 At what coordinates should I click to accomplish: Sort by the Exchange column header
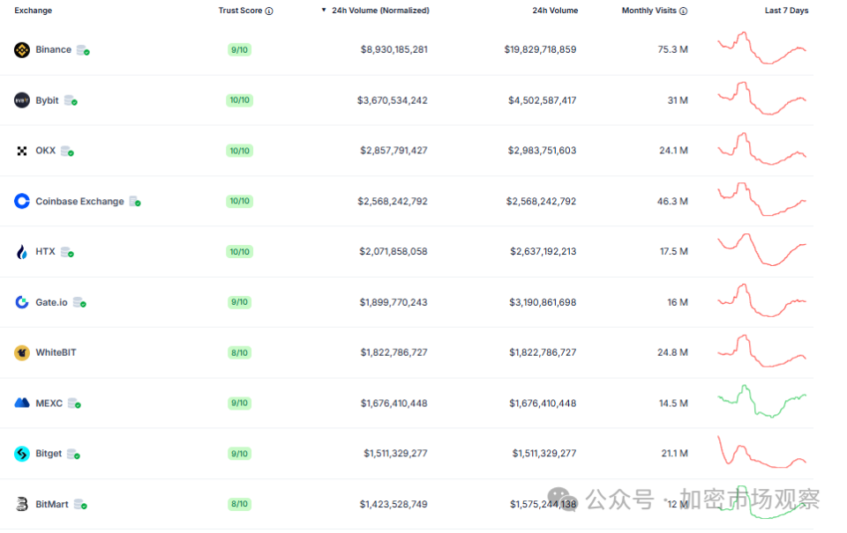point(33,11)
